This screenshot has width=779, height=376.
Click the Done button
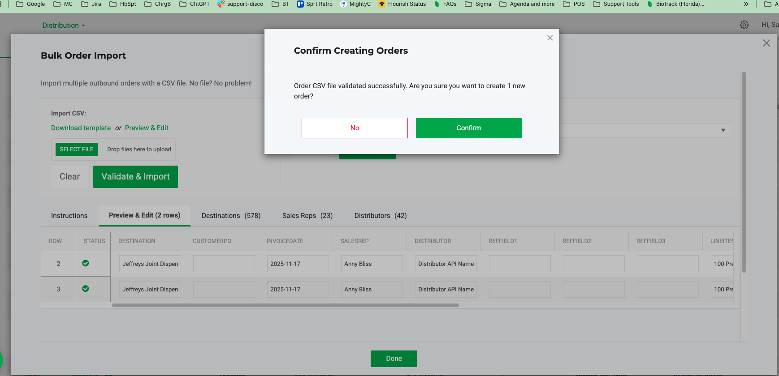(x=394, y=359)
